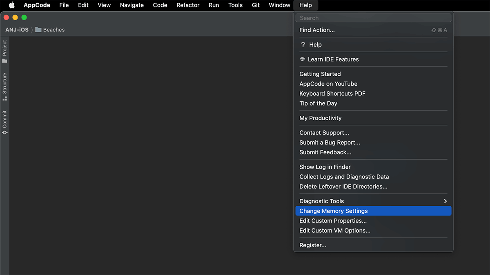Click the Project panel folder icon

tap(5, 61)
